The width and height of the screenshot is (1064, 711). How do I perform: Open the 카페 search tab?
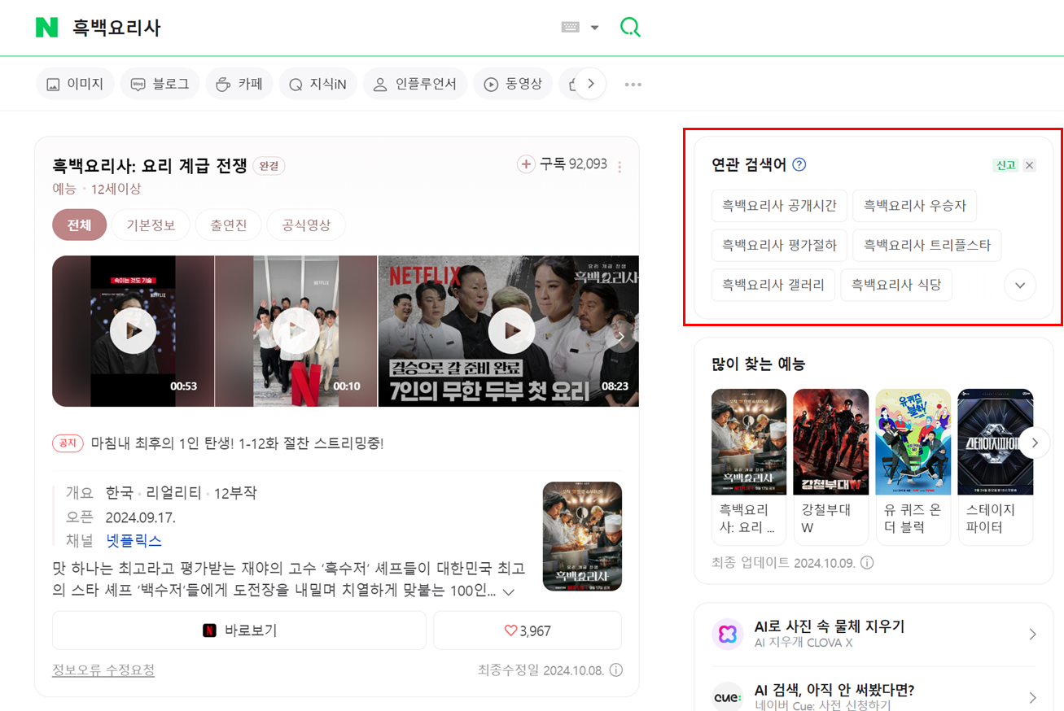[239, 84]
